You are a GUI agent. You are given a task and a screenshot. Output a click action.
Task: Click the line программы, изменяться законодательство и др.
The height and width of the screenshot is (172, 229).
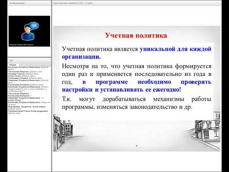point(127,107)
